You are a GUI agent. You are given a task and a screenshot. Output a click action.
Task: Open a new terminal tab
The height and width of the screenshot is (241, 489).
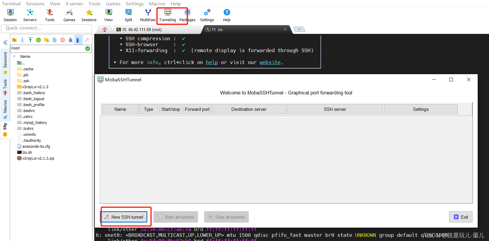[x=299, y=29]
